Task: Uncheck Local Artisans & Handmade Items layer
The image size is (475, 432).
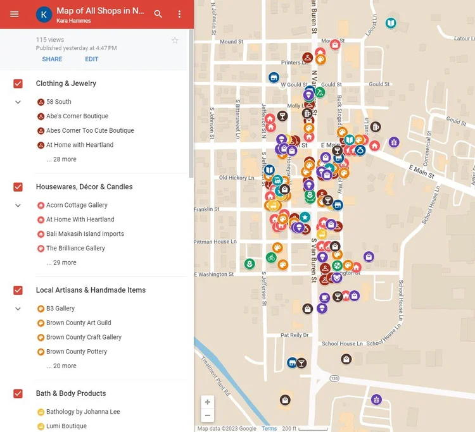Action: 18,290
